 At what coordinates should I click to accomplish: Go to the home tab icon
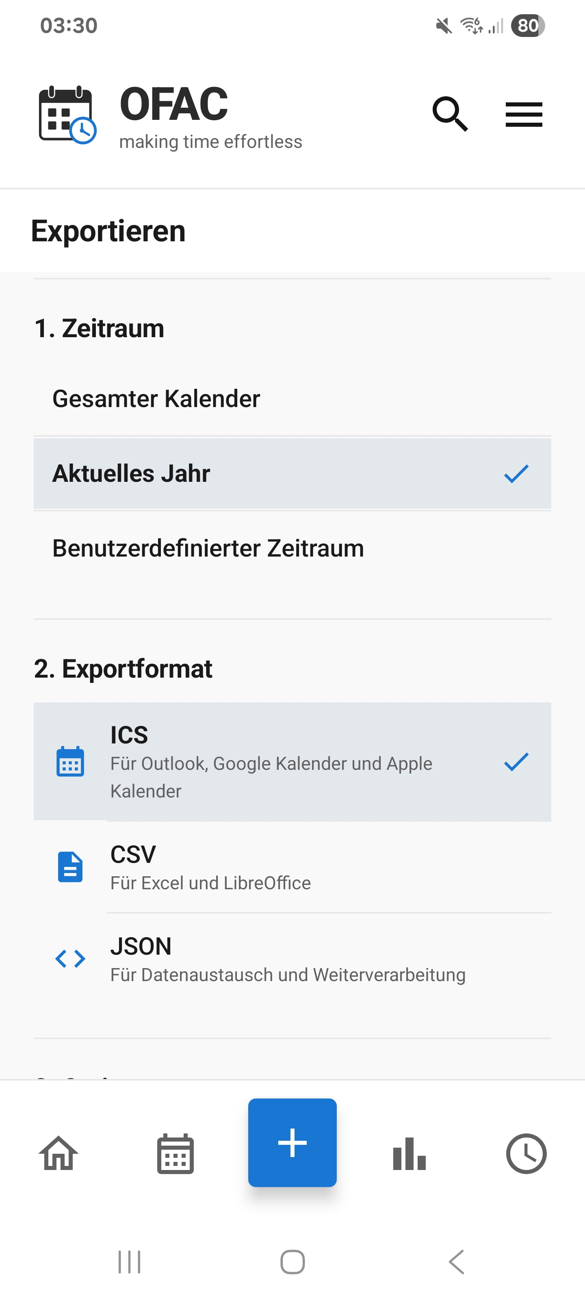pos(58,1153)
